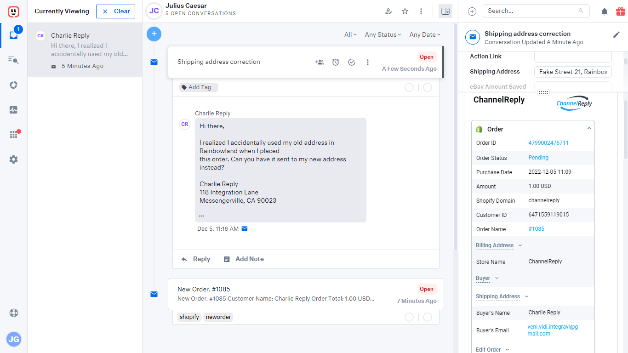Viewport: 628px width, 353px height.
Task: Open the help lifebuoy icon
Action: coord(14,313)
